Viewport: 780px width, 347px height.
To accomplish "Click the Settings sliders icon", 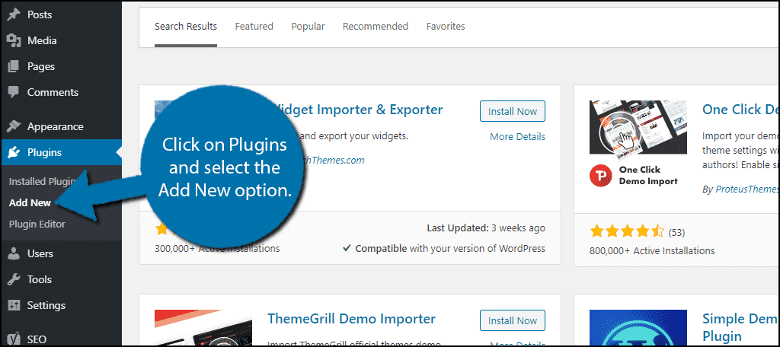I will (x=14, y=305).
